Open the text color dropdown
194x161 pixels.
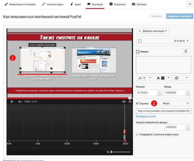pyautogui.click(x=163, y=78)
